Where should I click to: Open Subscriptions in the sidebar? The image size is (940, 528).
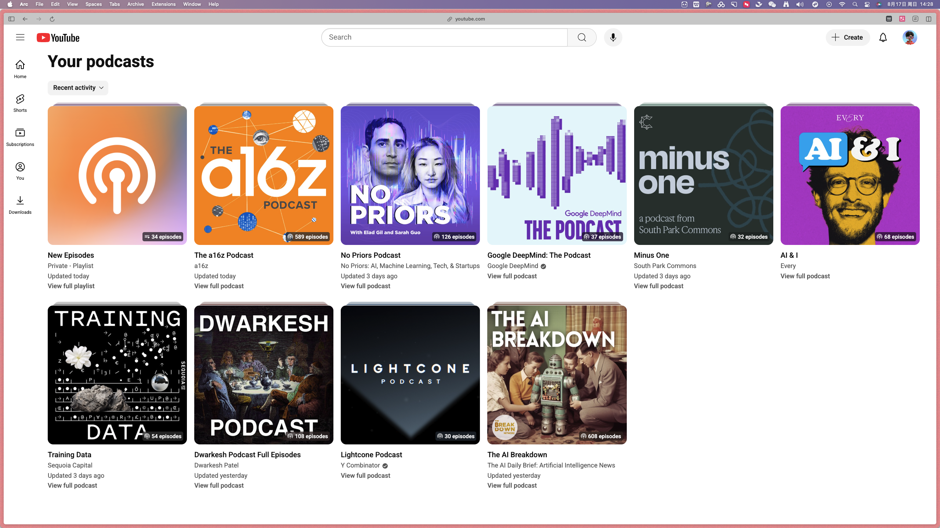click(x=20, y=137)
